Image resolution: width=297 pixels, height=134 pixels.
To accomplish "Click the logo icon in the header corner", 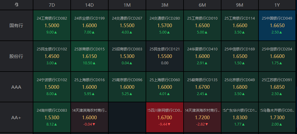I will 16,5.
